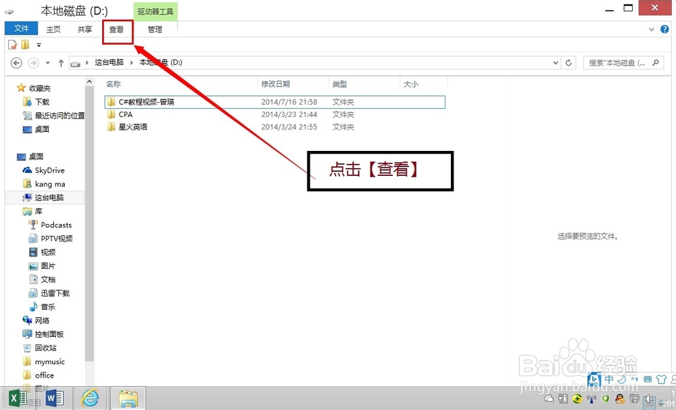The image size is (676, 410).
Task: Open the address bar history dropdown
Action: [x=556, y=63]
